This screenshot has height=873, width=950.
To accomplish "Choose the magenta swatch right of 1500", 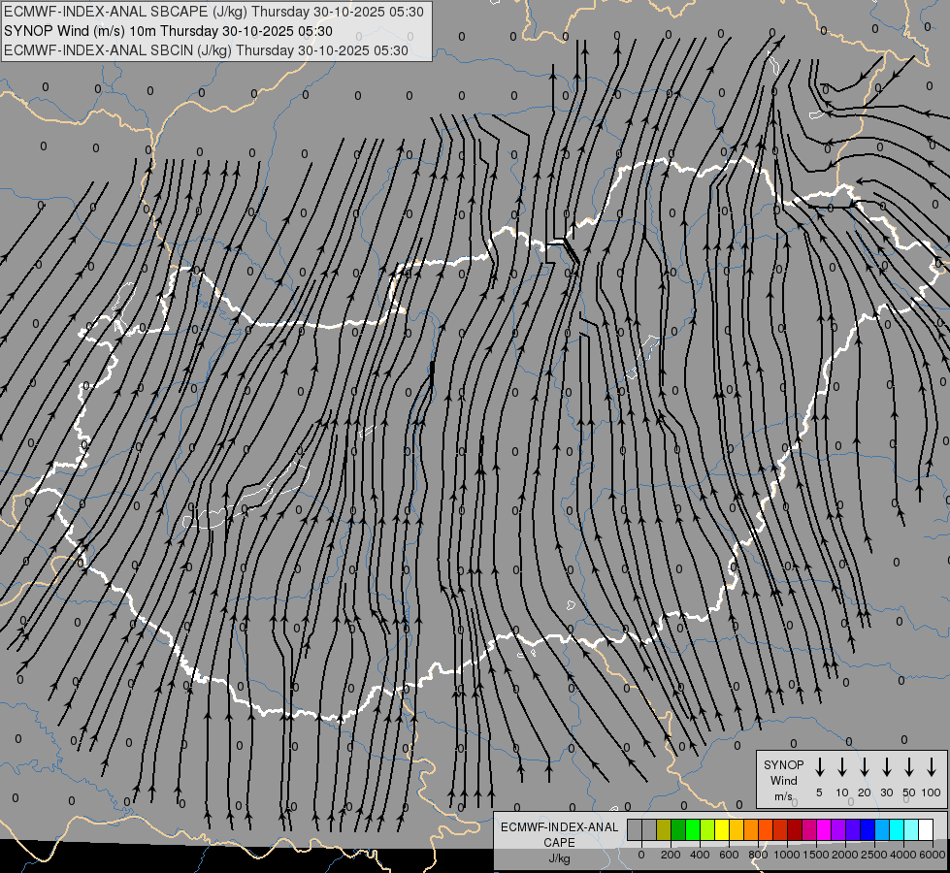I will (x=824, y=829).
